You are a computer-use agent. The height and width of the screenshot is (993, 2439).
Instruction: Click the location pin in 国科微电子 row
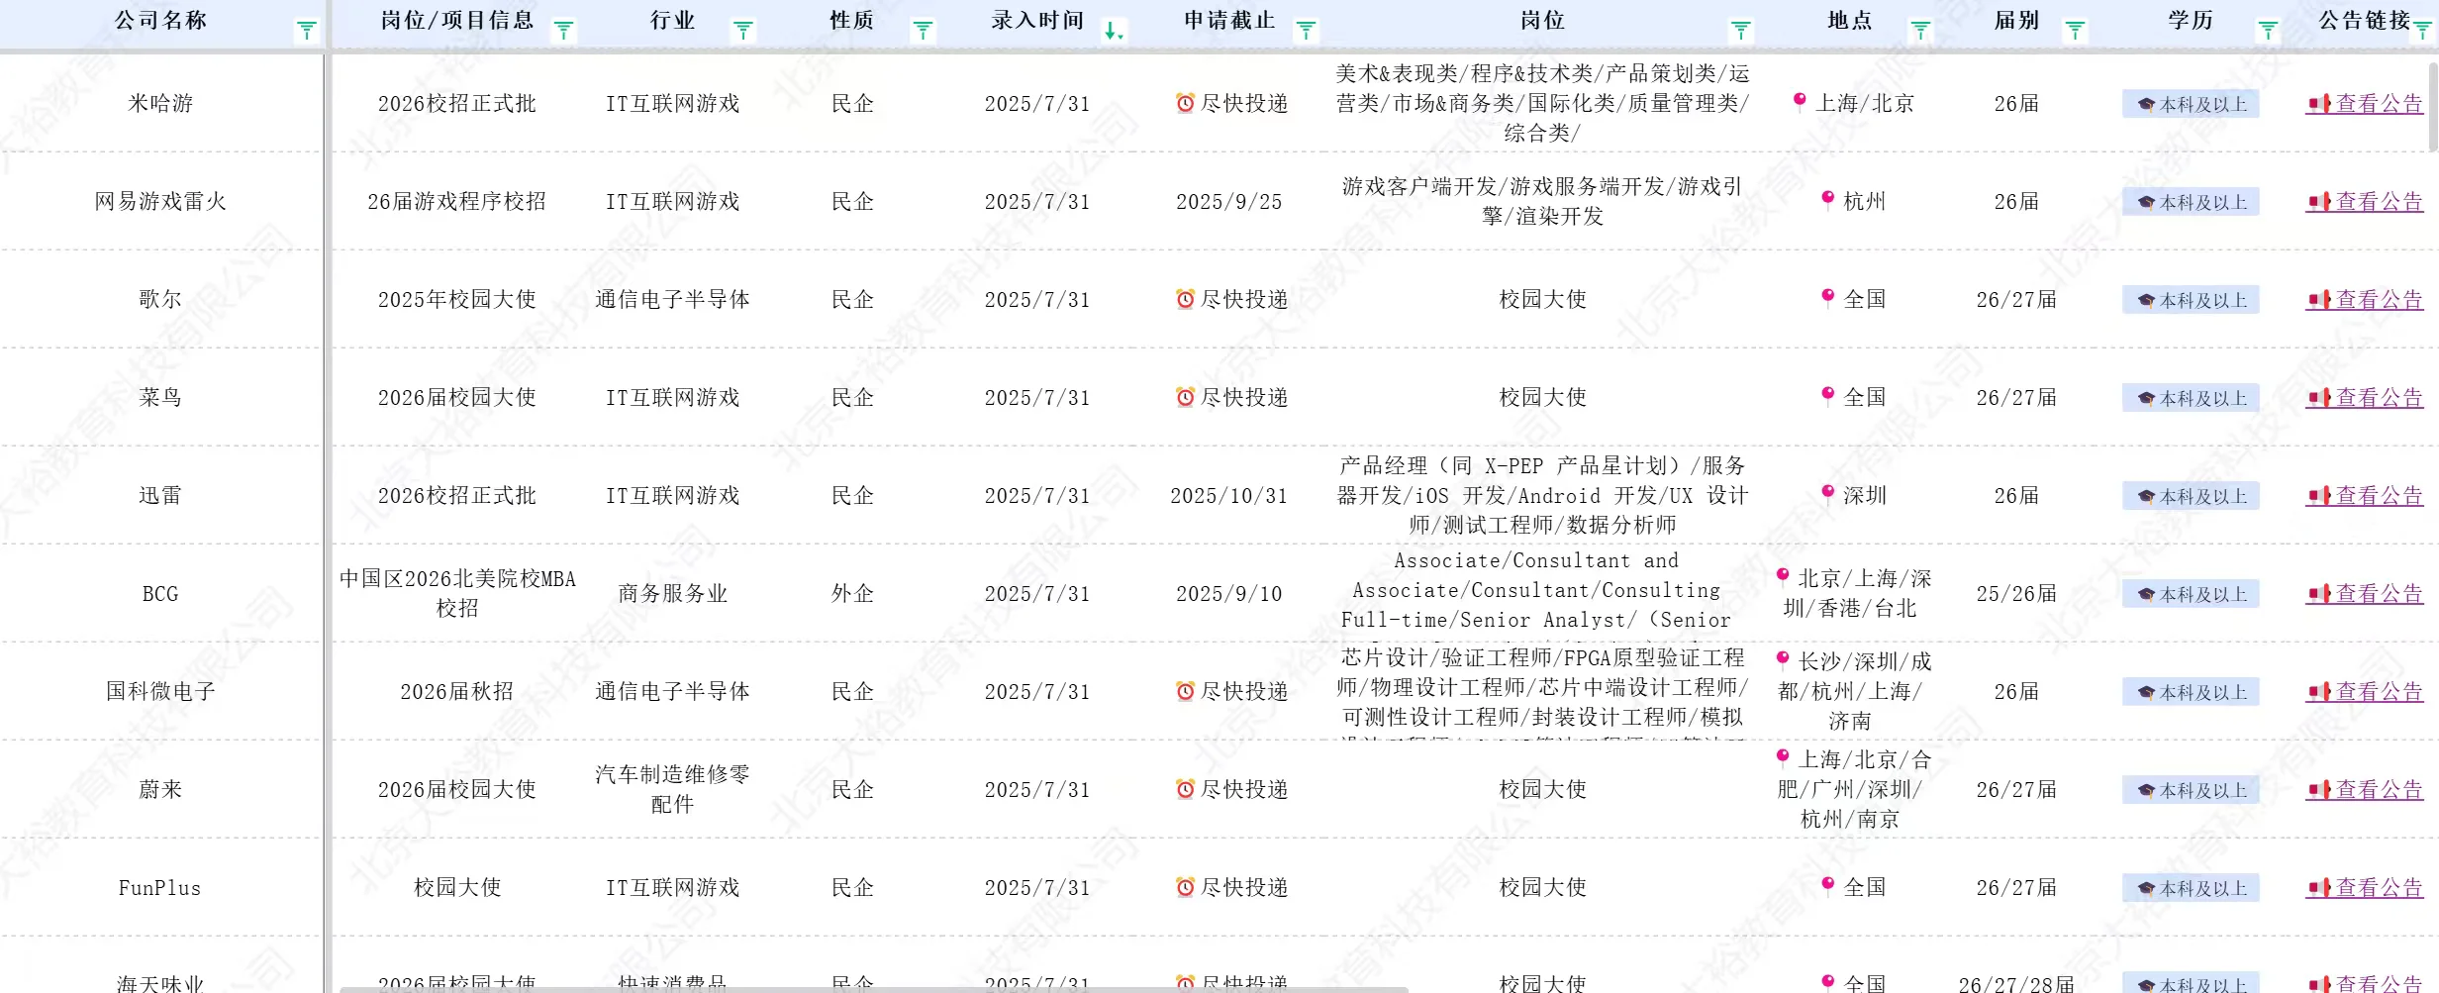click(x=1783, y=659)
